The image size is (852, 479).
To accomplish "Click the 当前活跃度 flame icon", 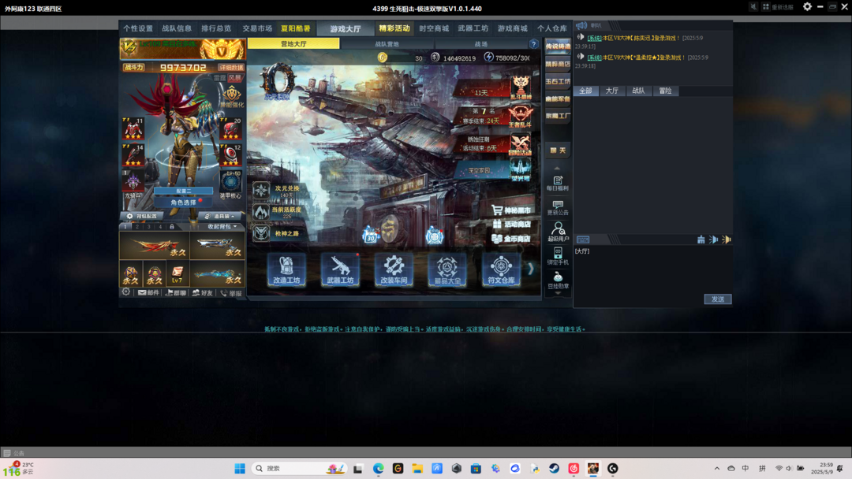I will coord(261,212).
